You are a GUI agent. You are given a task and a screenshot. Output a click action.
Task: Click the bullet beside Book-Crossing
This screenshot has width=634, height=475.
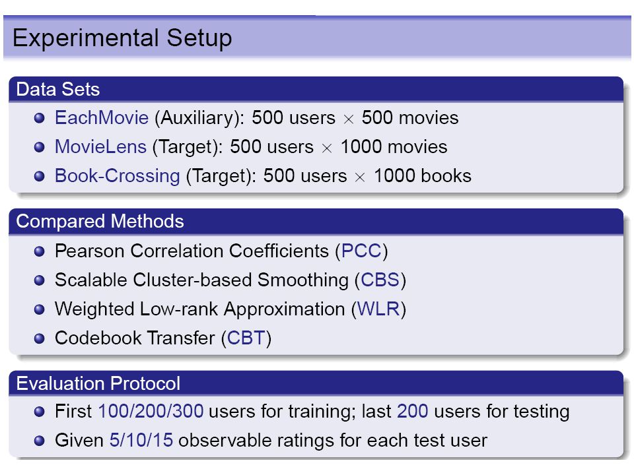pos(39,177)
